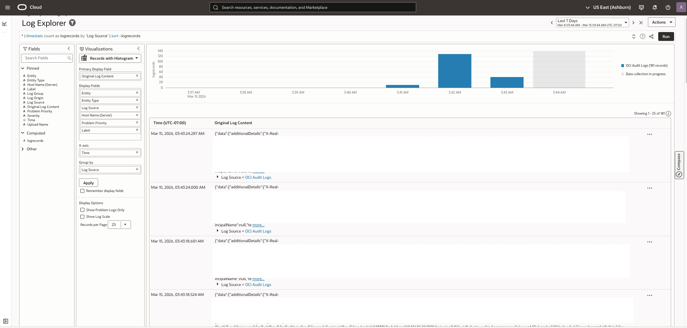Remove Entity Type from display fields
Image resolution: width=687 pixels, height=328 pixels.
(137, 100)
